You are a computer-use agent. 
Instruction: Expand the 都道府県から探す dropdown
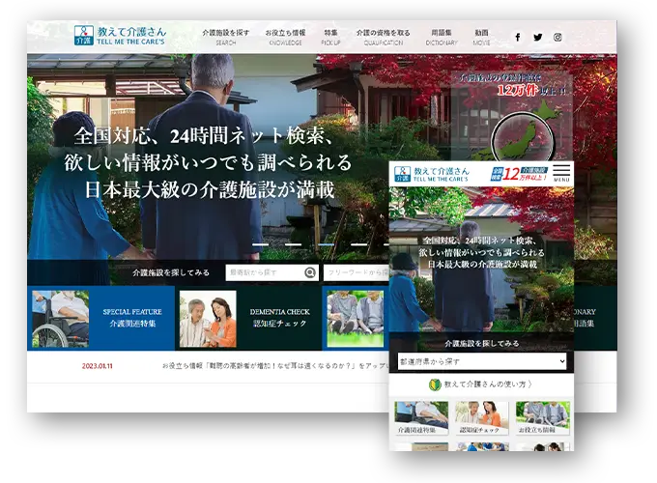[x=481, y=361]
